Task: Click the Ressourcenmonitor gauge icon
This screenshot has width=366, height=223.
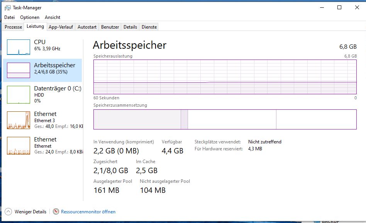Action: 56,211
